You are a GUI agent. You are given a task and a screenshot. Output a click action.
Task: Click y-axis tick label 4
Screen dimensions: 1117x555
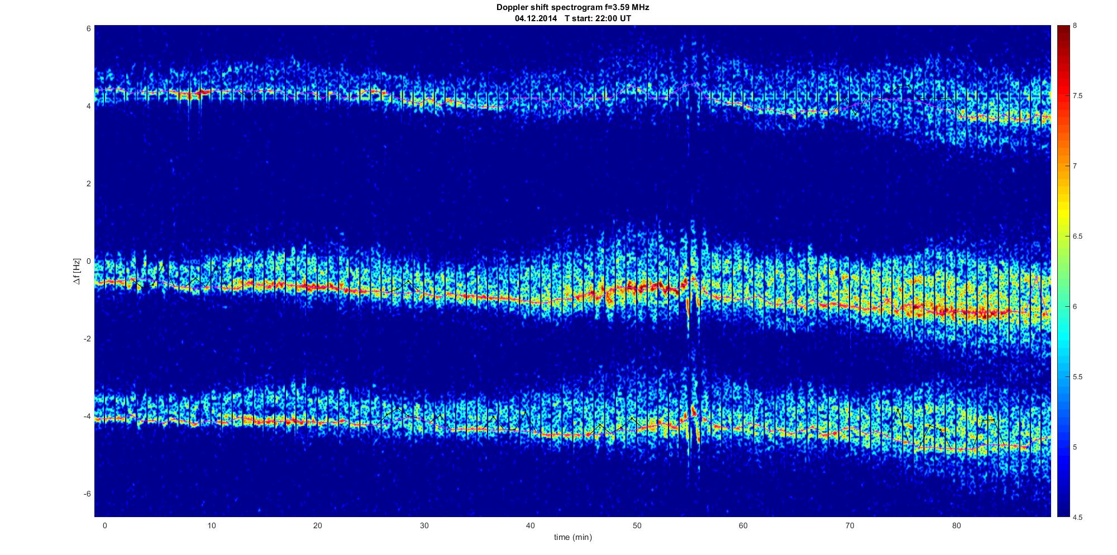tap(88, 106)
